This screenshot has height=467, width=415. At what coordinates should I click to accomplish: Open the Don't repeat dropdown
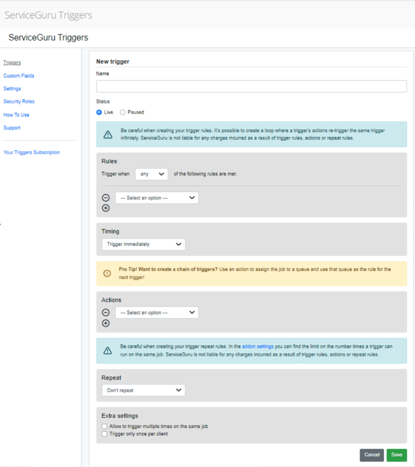pyautogui.click(x=144, y=390)
